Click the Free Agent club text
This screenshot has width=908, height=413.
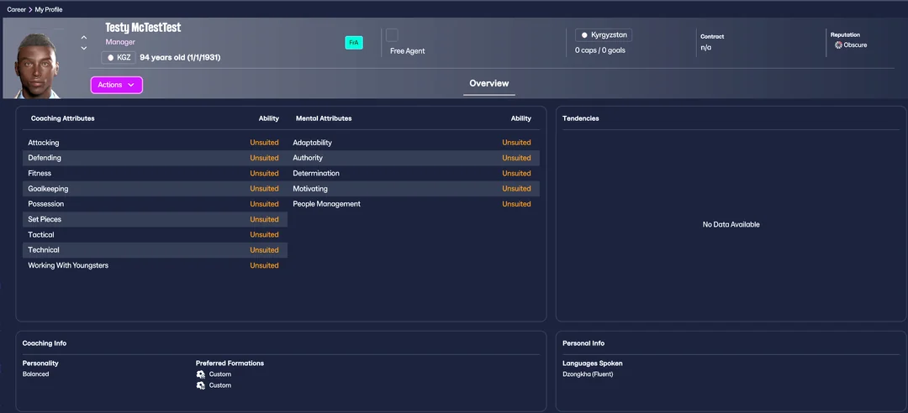point(408,51)
